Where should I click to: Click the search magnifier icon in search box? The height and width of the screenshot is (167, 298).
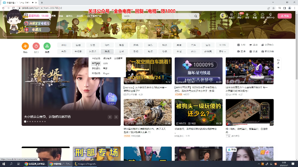coord(196,16)
